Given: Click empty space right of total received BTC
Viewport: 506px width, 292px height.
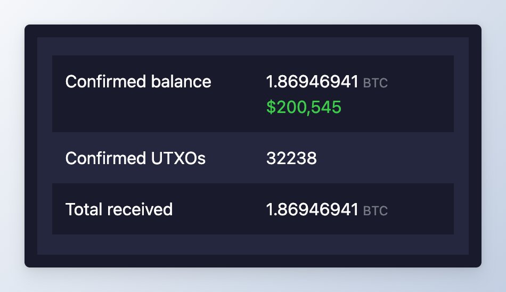Looking at the screenshot, I should tap(420, 209).
